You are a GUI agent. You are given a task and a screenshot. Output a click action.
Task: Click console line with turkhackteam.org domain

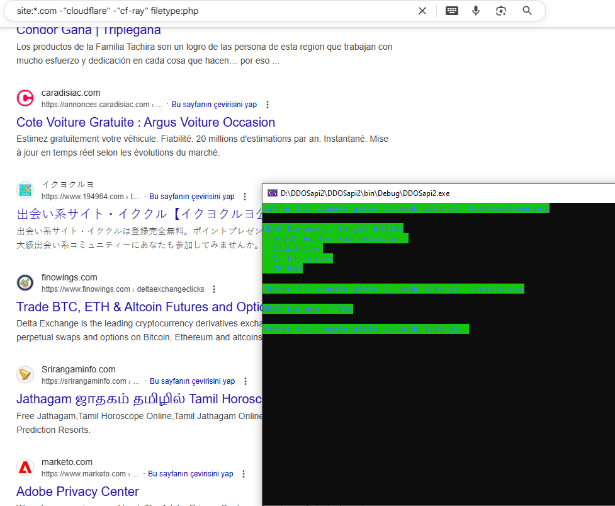point(406,209)
